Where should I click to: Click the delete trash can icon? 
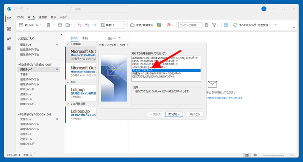click(x=48, y=25)
